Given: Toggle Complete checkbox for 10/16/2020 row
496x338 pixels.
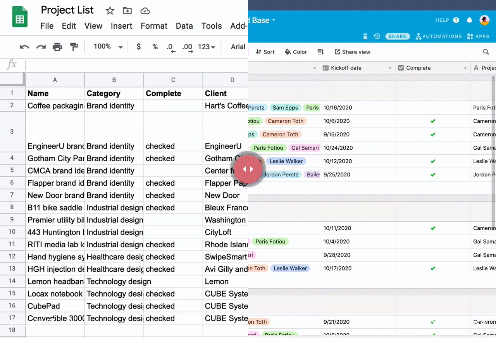Looking at the screenshot, I should 433,108.
